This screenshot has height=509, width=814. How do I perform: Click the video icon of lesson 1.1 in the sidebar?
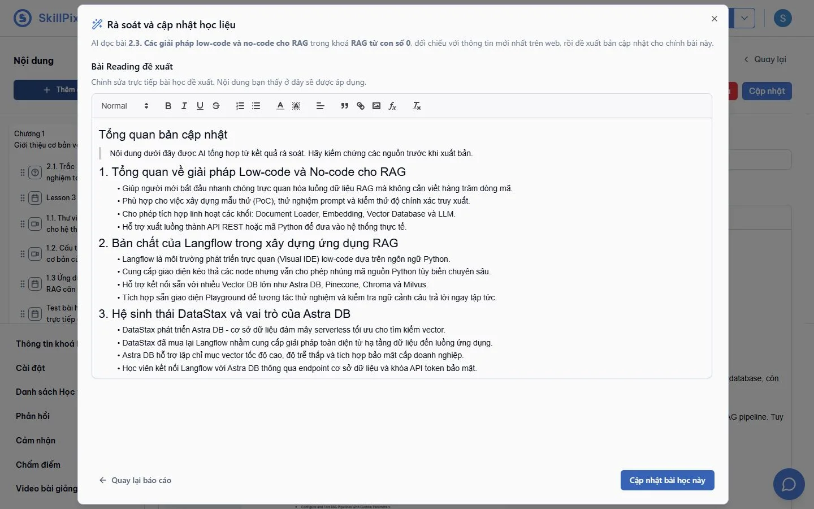tap(35, 224)
